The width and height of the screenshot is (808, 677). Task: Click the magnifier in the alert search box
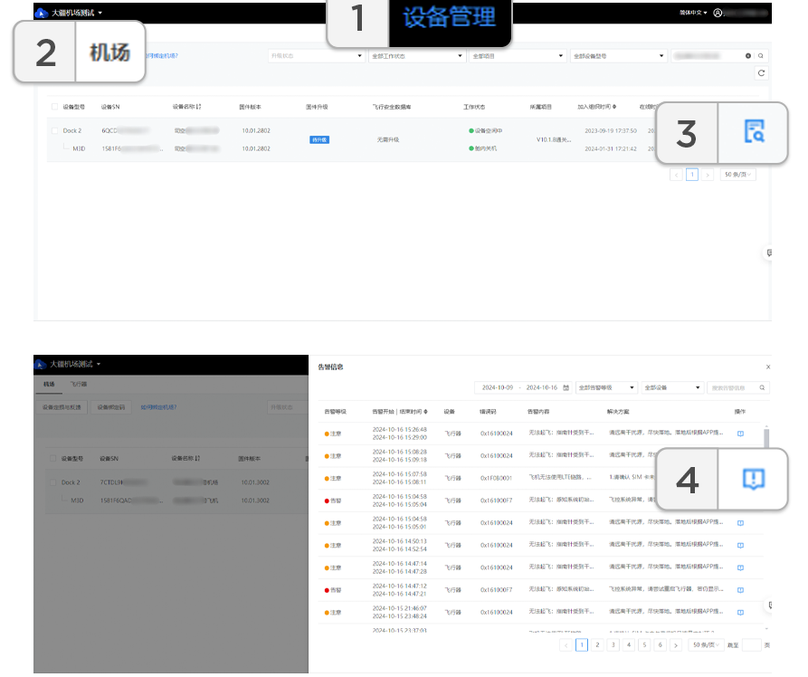[x=763, y=387]
